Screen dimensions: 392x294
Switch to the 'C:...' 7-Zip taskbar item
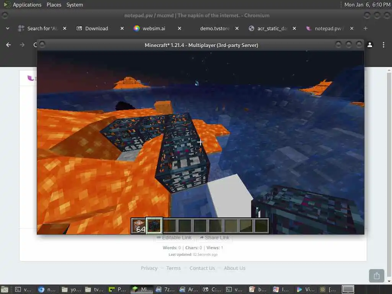pos(212,289)
